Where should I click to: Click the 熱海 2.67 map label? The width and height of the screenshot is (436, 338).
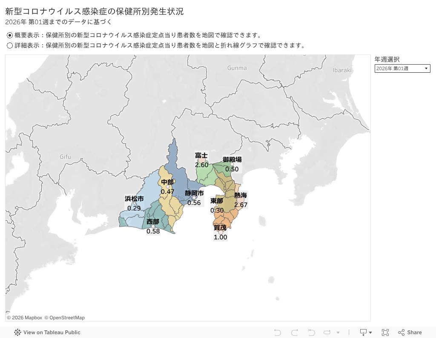tap(241, 200)
